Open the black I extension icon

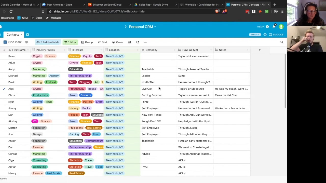[254, 11]
